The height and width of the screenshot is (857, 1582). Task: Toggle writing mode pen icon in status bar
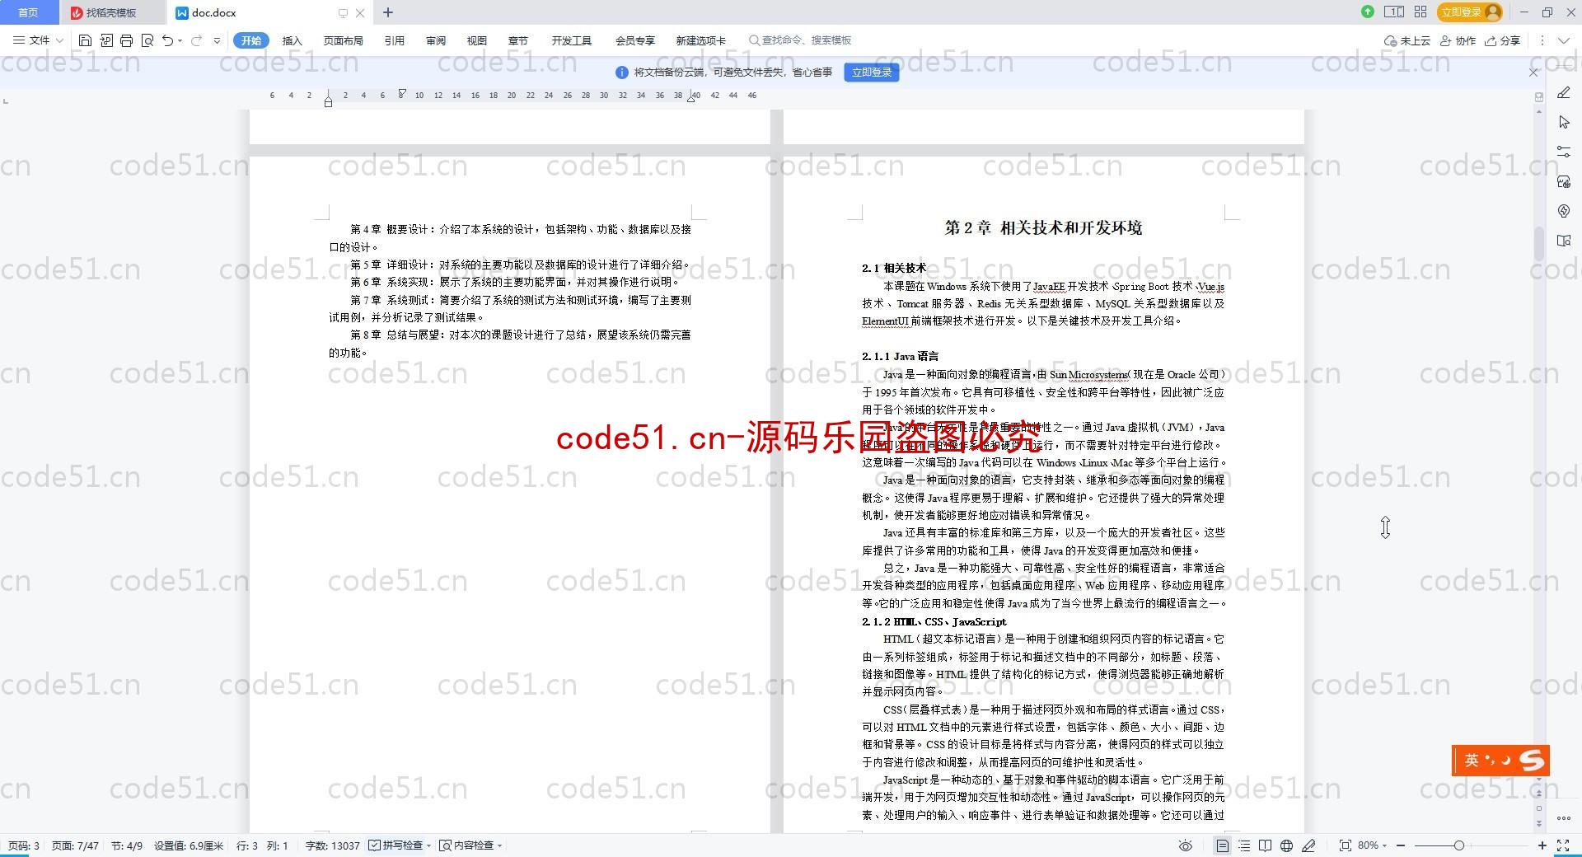(x=1308, y=845)
